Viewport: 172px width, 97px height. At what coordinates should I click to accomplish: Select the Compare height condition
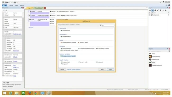tap(65, 62)
